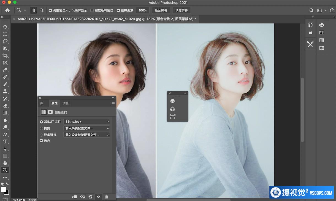Select the Horizontal Type tool
This screenshot has width=336, height=201.
(x=5, y=141)
